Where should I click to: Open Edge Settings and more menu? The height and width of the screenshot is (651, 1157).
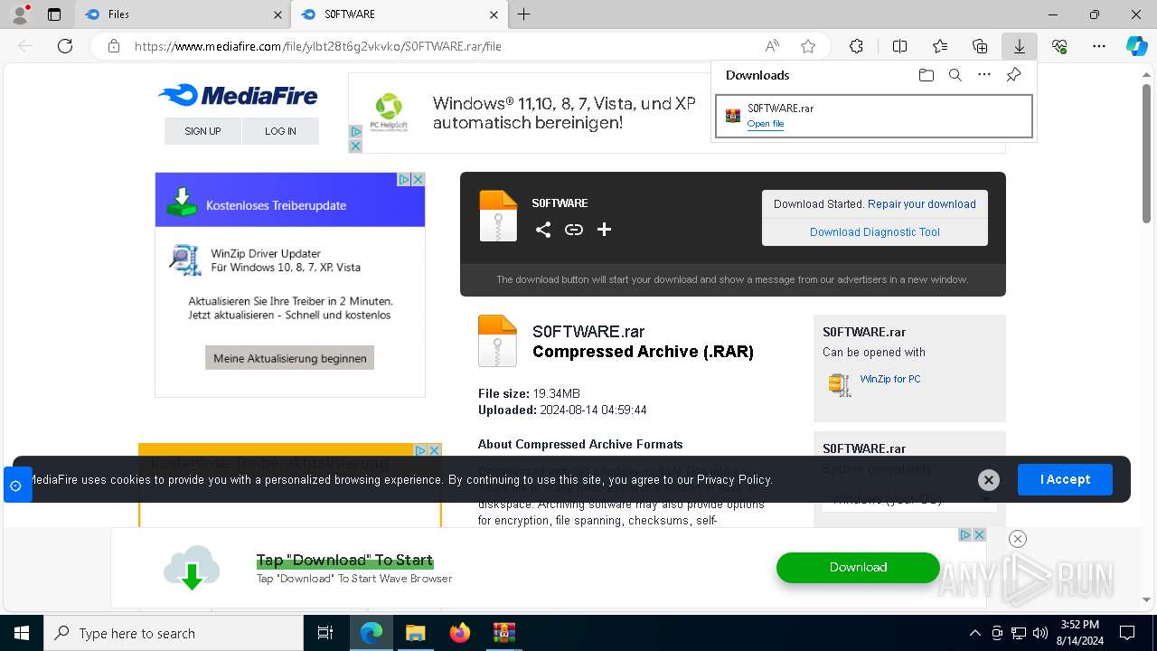pos(1099,46)
